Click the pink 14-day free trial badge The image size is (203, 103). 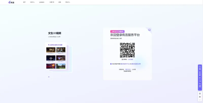[x=117, y=31]
